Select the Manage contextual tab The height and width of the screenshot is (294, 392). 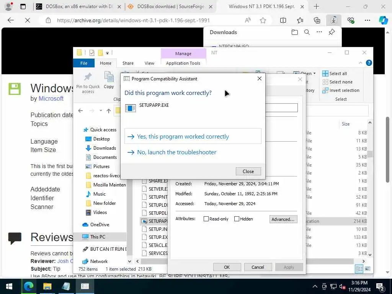(x=183, y=54)
